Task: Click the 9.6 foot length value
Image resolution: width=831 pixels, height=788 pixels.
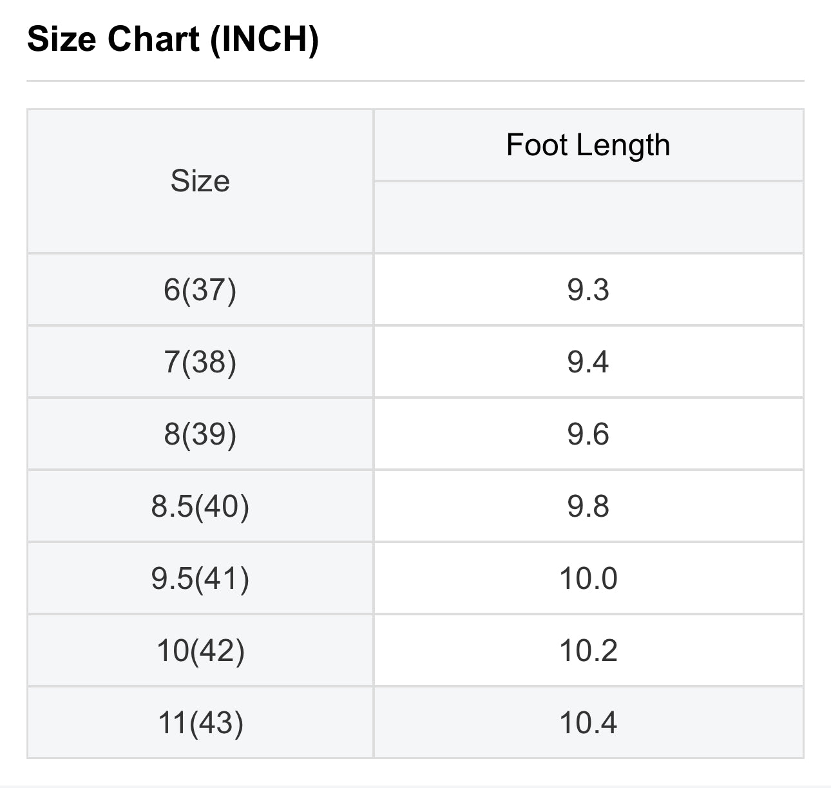Action: coord(588,434)
